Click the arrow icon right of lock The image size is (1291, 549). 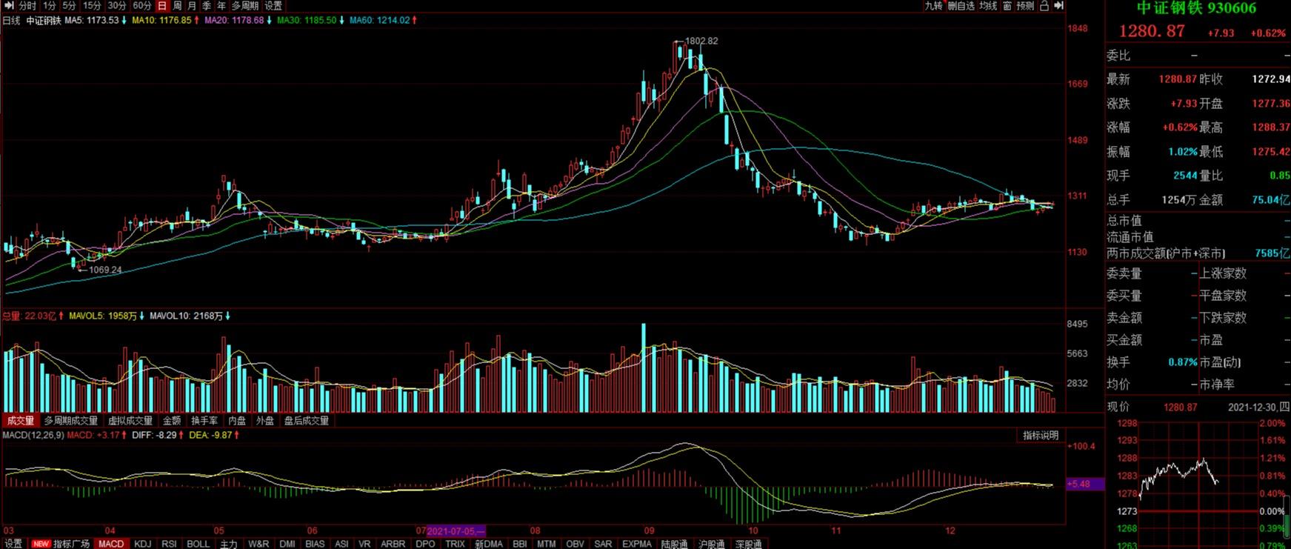(x=1059, y=6)
